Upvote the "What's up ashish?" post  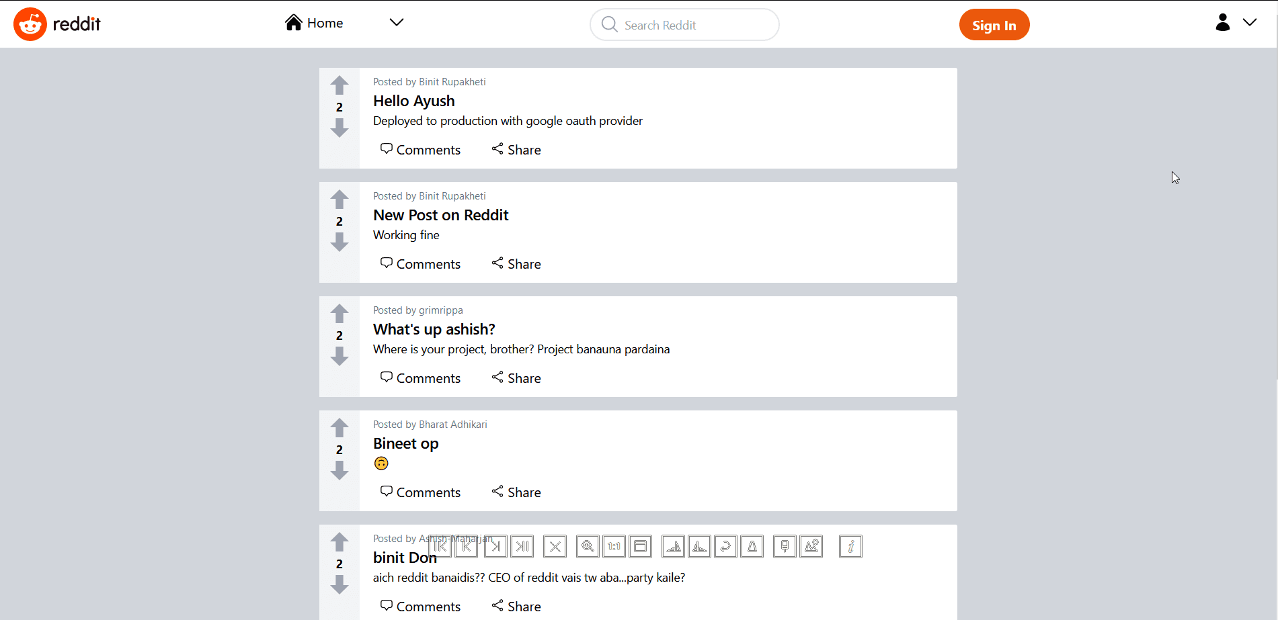(340, 314)
